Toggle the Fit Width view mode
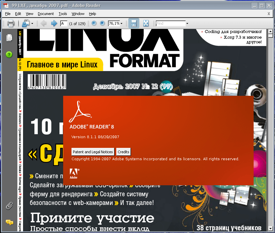 (x=134, y=23)
